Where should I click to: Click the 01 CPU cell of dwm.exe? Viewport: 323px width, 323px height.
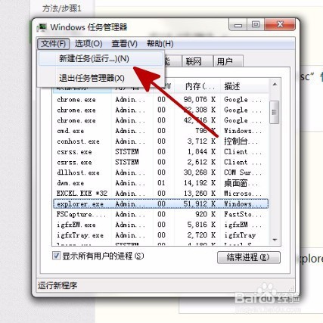(x=161, y=183)
